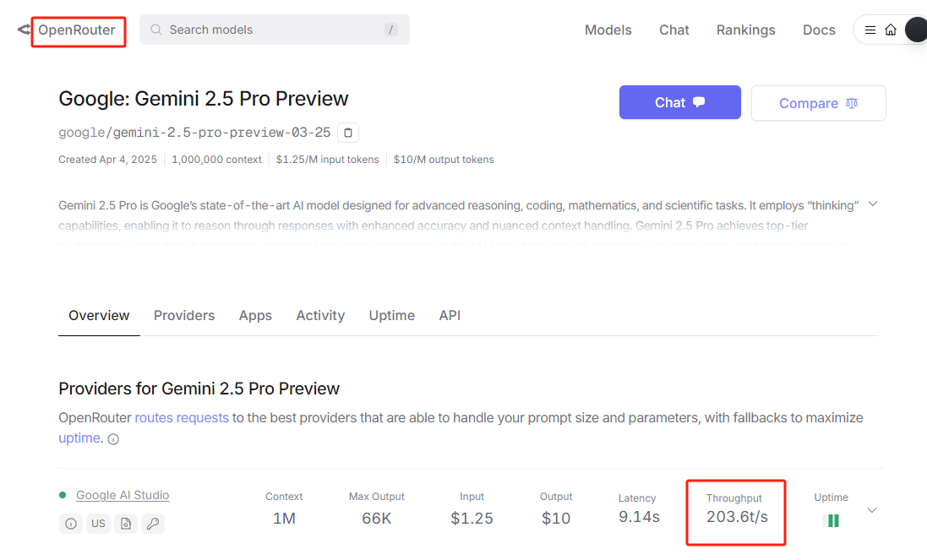The image size is (927, 560).
Task: Click the user avatar circle
Action: point(916,30)
